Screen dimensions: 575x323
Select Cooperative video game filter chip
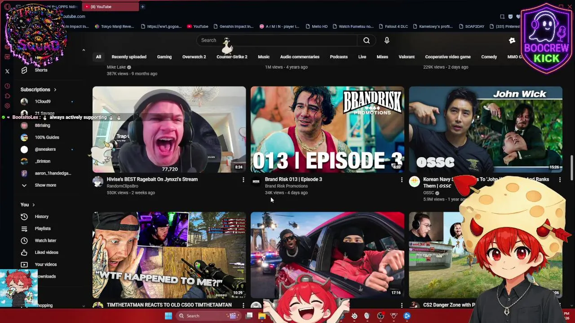pos(448,57)
